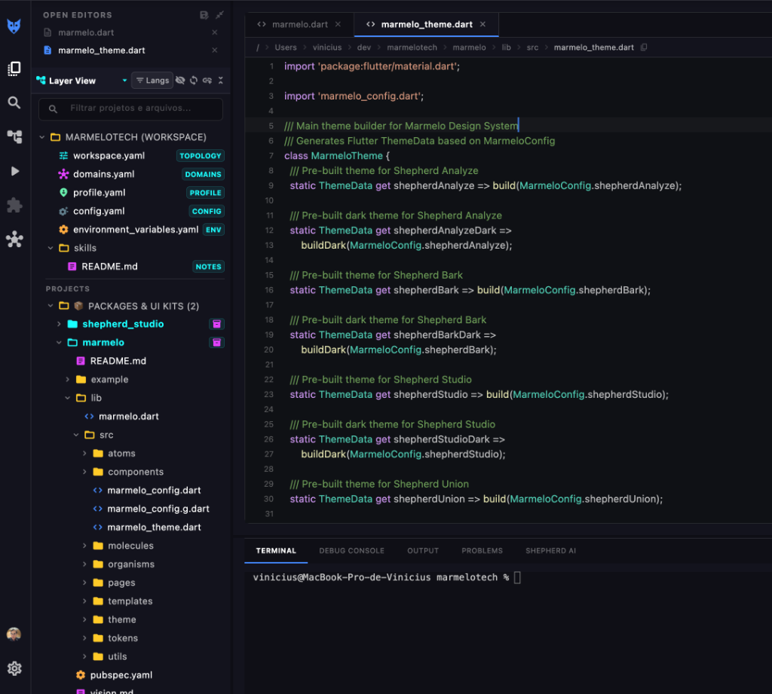Collapse all with the Layer View collapse icon
The height and width of the screenshot is (694, 772).
221,80
